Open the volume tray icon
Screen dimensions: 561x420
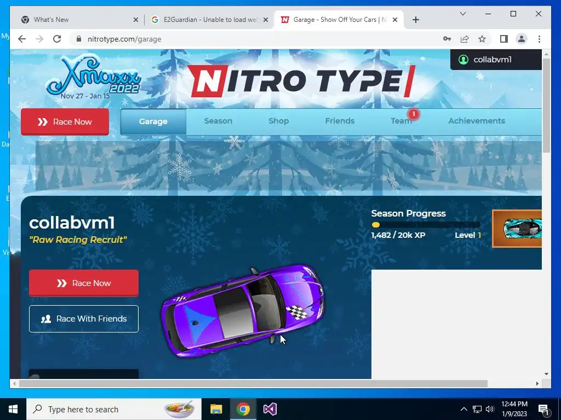[490, 409]
